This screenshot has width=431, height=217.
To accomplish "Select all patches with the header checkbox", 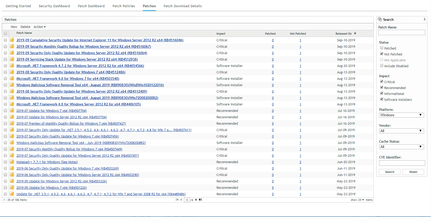I will coord(5,33).
